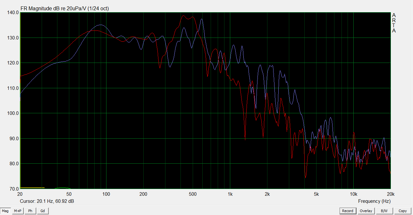Click the Frequency (Hz) axis label
413x215 pixels.
coord(374,201)
